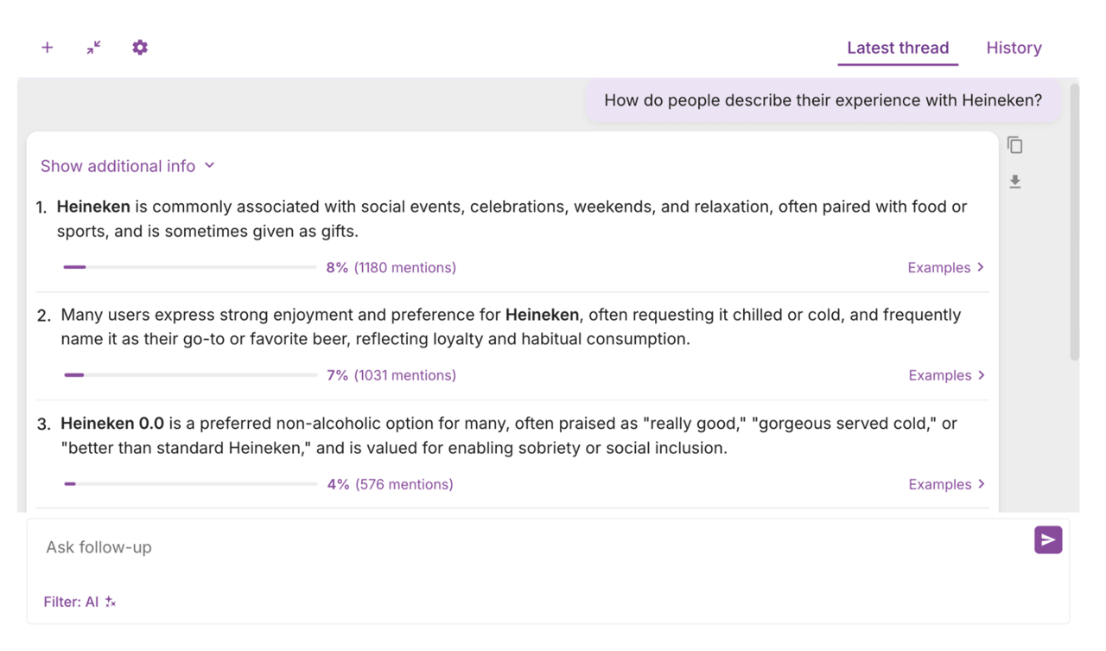This screenshot has height=651, width=1106.
Task: Expand Examples for the 576 mentions insight
Action: point(946,484)
